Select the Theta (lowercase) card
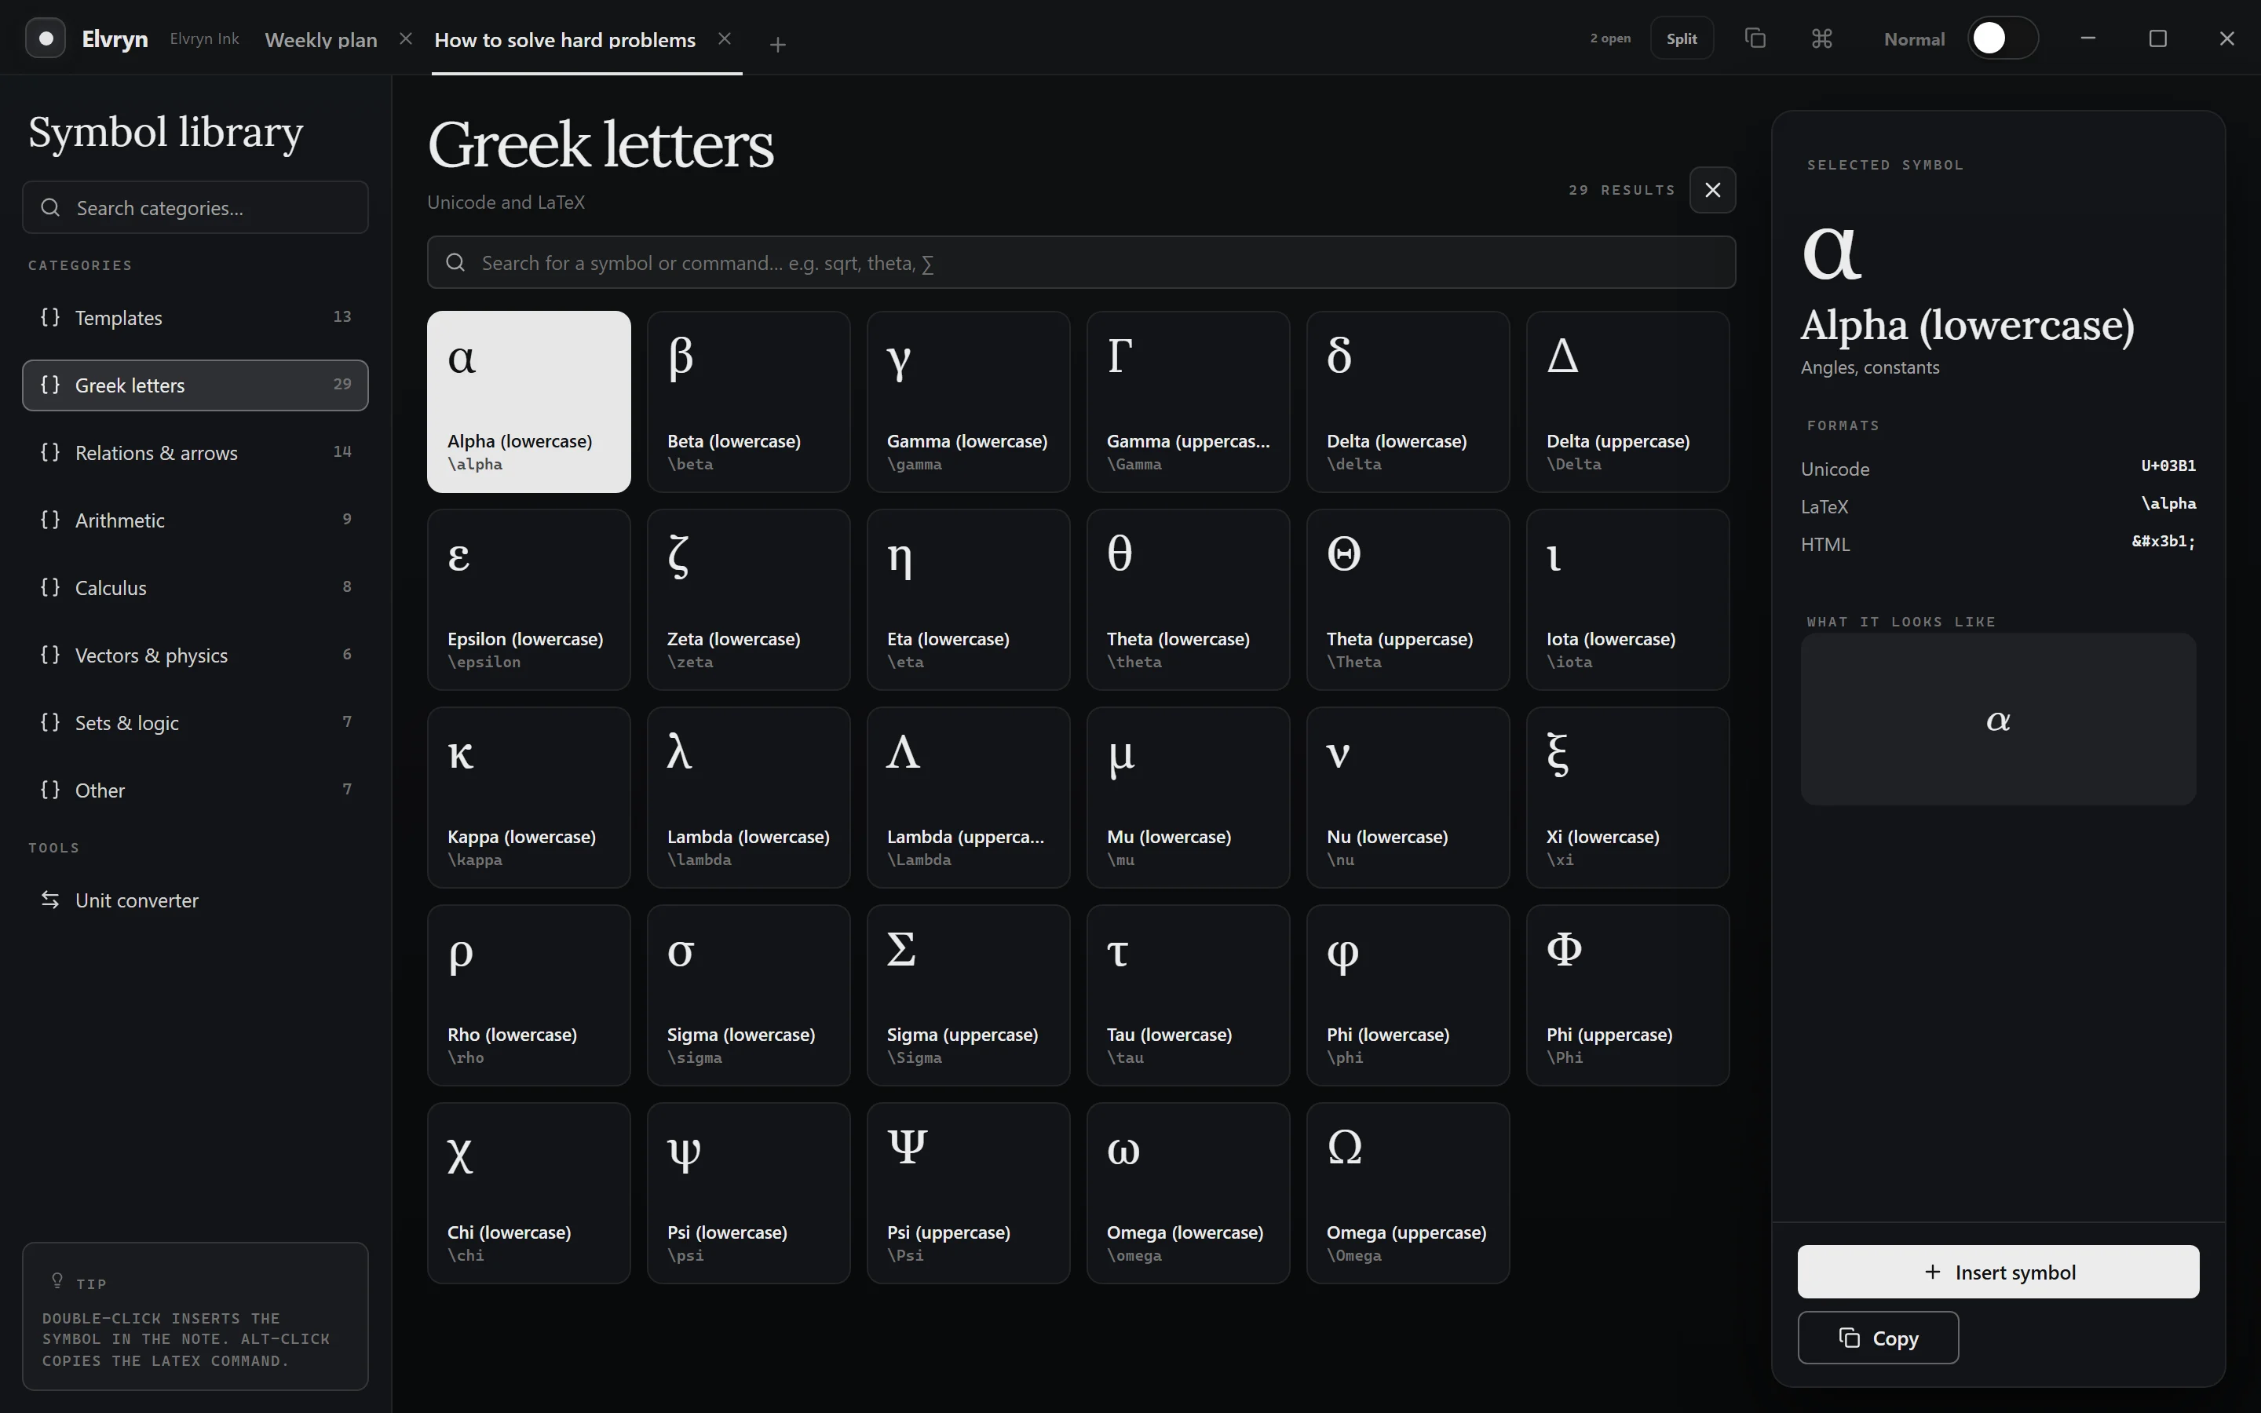This screenshot has height=1413, width=2261. (x=1189, y=600)
